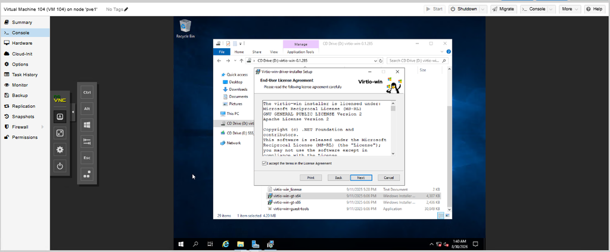Toggle the Ctrl key in noVNC
The width and height of the screenshot is (610, 252).
pyautogui.click(x=87, y=92)
